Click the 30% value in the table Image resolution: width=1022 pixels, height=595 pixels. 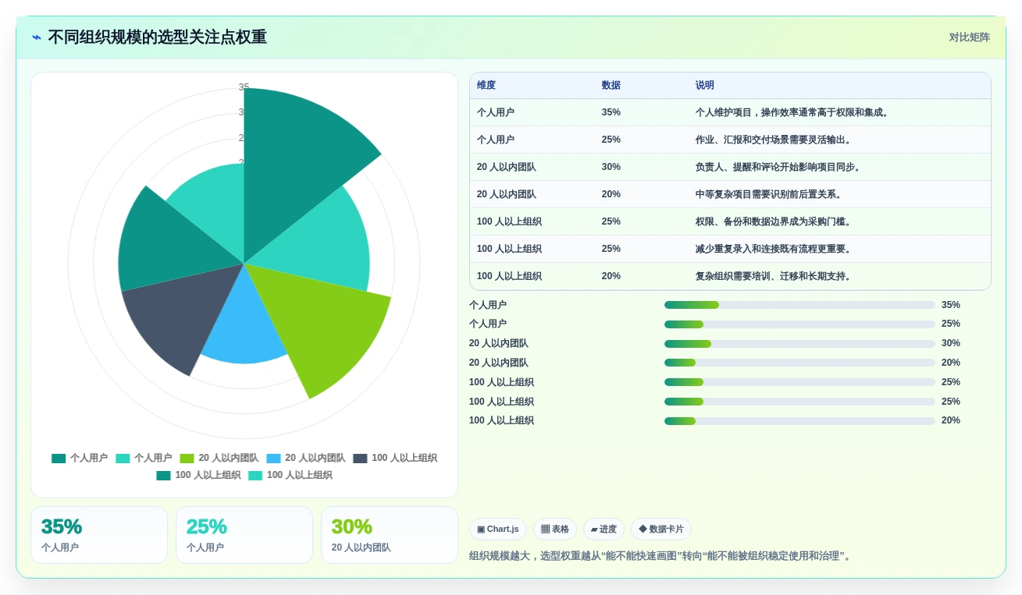pyautogui.click(x=611, y=167)
